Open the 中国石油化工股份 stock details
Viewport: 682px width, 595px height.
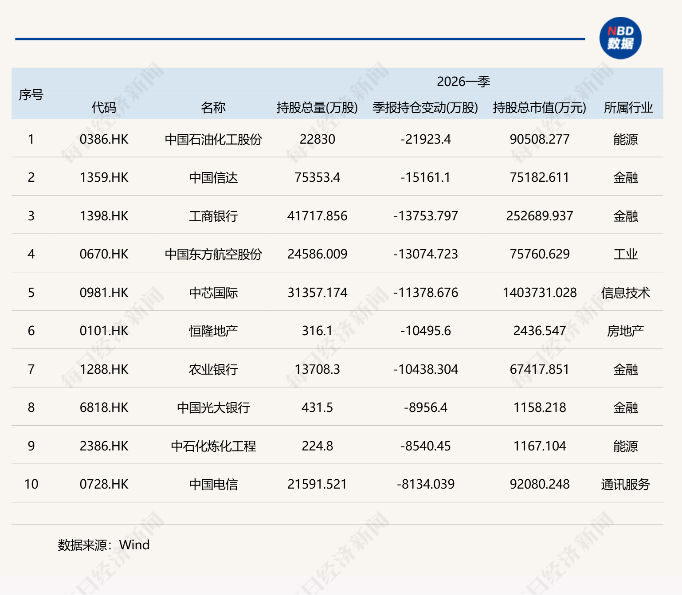(x=214, y=139)
